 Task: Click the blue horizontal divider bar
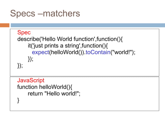(x=88, y=25)
